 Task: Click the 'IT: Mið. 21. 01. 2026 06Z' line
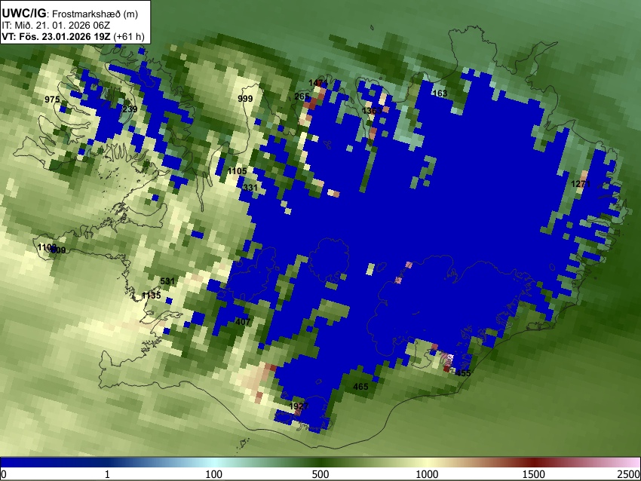pos(56,26)
